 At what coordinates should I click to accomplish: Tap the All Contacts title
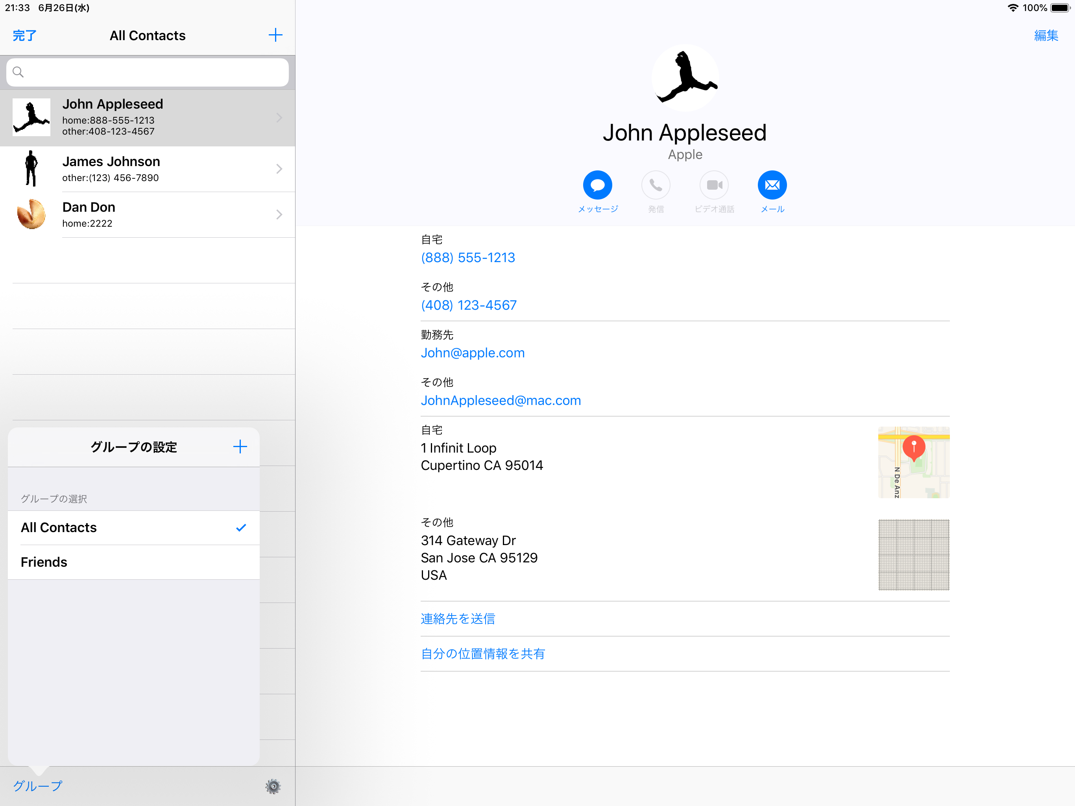pyautogui.click(x=147, y=35)
